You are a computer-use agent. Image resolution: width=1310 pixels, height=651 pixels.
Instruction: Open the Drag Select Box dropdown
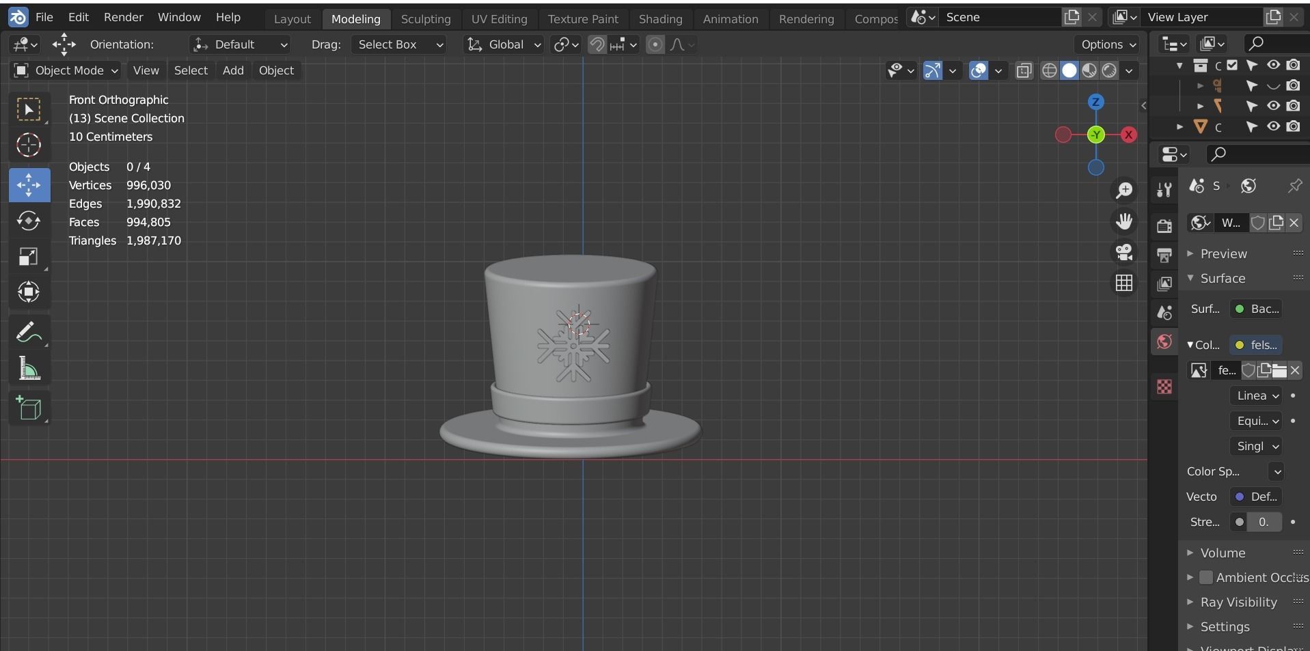point(399,44)
